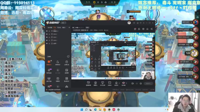The height and width of the screenshot is (112, 200).
Task: Toggle lock on 文本 2 layer
Action: [x=49, y=34]
